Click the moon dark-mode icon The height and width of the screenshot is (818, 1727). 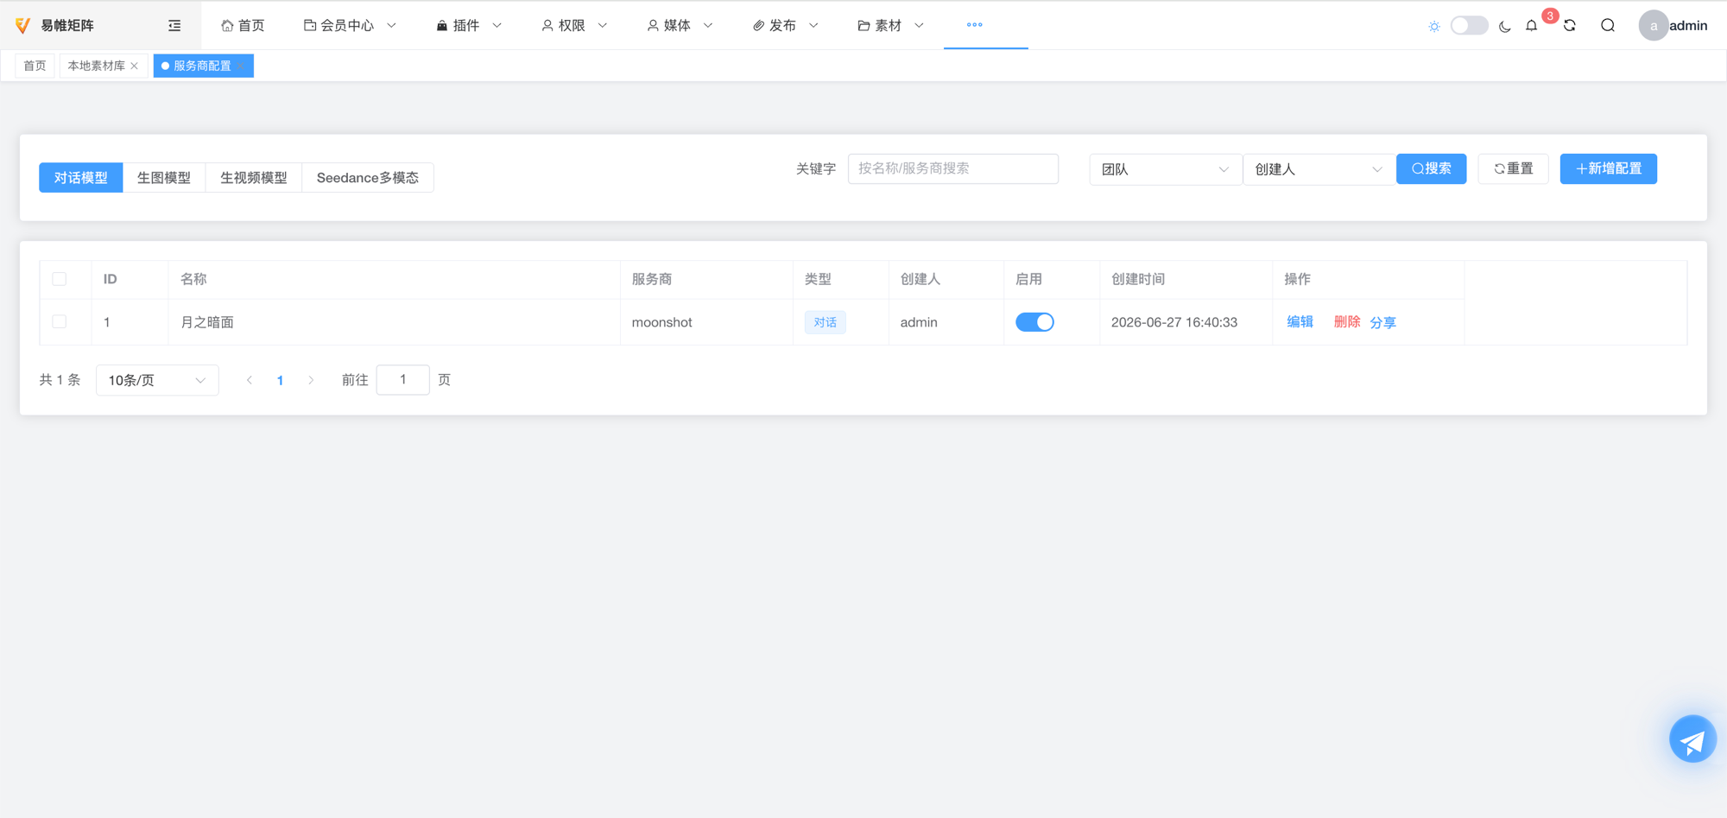tap(1505, 26)
